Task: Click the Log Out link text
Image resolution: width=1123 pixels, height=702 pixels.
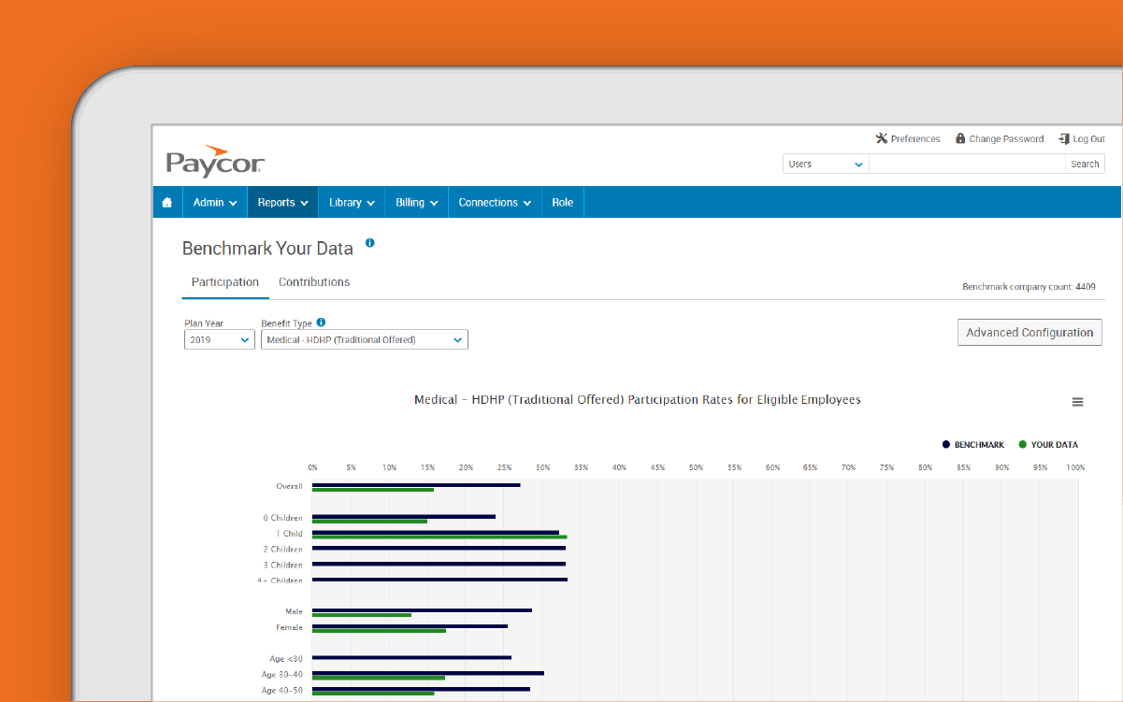Action: (1089, 138)
